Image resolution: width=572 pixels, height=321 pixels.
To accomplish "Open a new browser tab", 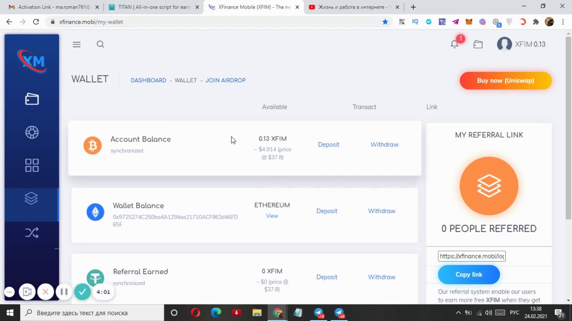I will 413,7.
